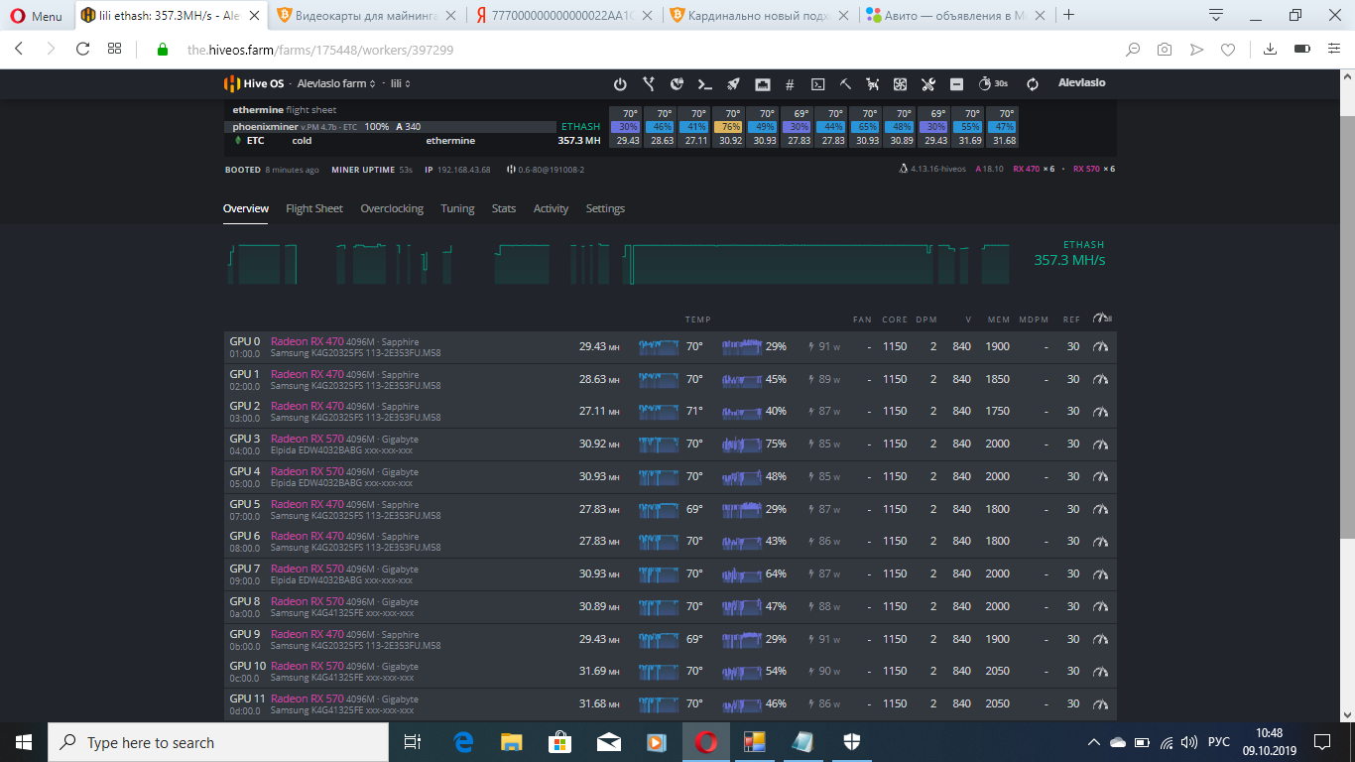Screen dimensions: 1355x762
Task: Reload page with browser reload button
Action: [82, 49]
